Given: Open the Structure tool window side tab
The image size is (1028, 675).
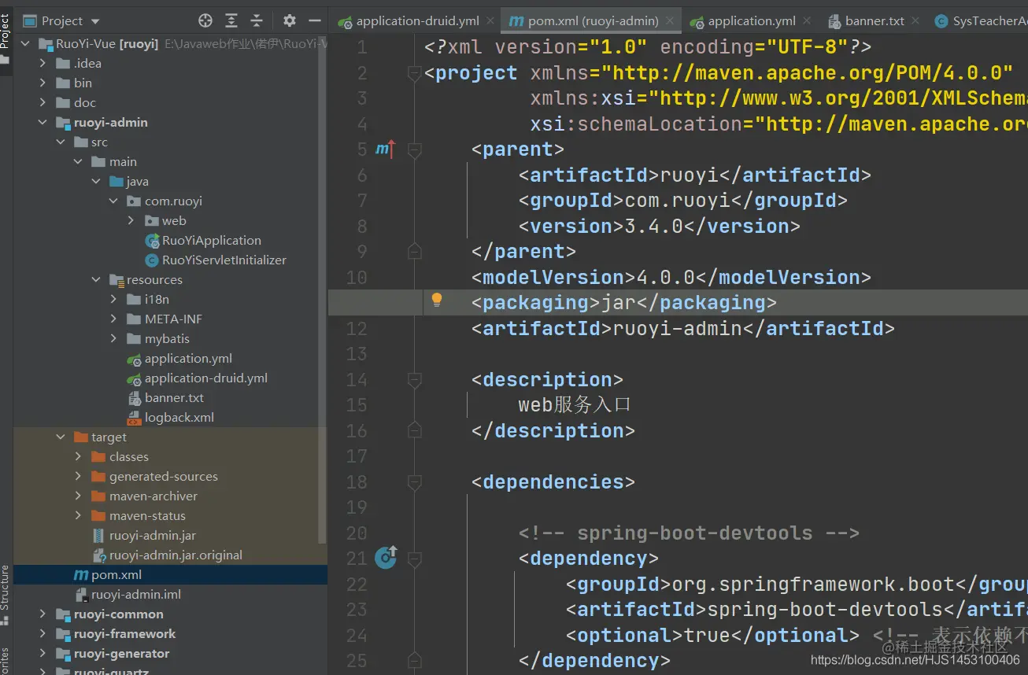Looking at the screenshot, I should tap(6, 595).
